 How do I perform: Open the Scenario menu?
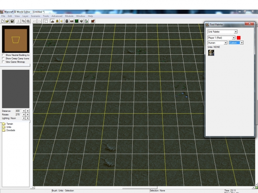click(x=35, y=16)
